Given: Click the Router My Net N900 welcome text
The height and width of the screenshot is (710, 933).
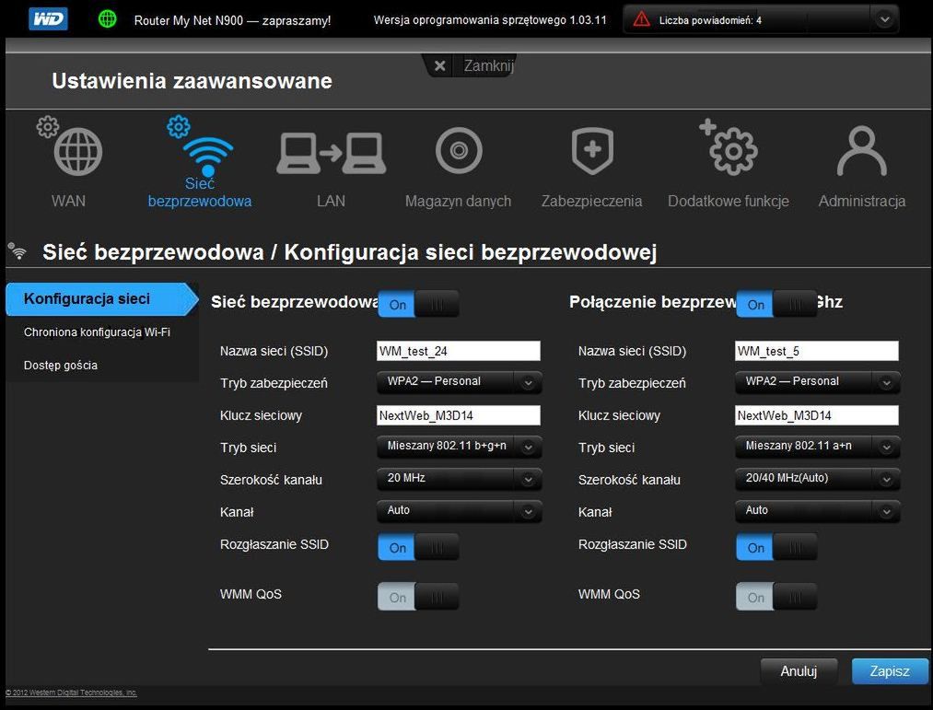Looking at the screenshot, I should coord(233,20).
